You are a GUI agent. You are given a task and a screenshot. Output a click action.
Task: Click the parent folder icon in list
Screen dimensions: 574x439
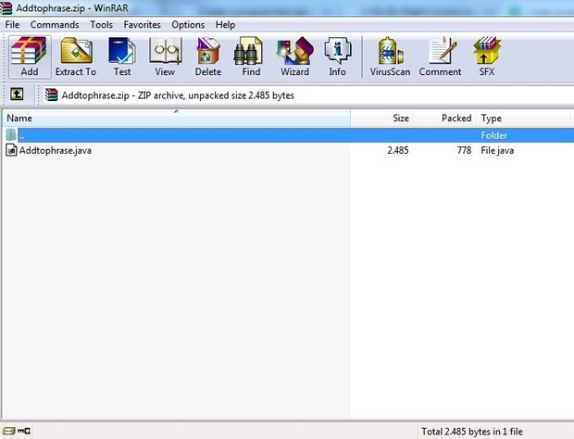11,134
